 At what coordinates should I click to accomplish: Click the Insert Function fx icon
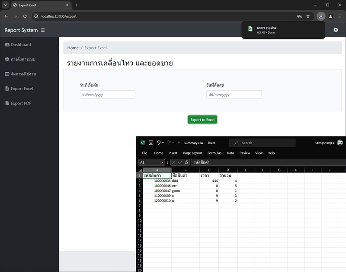point(186,162)
